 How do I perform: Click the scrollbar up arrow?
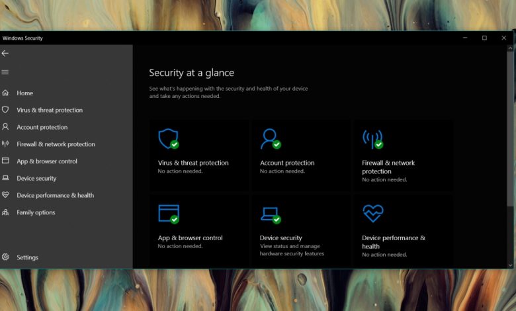click(510, 48)
